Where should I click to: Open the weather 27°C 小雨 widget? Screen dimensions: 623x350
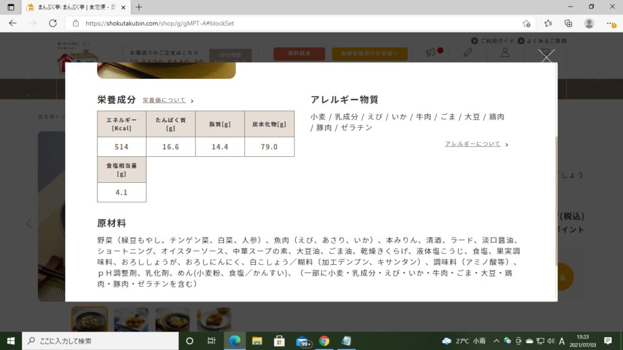pyautogui.click(x=464, y=341)
